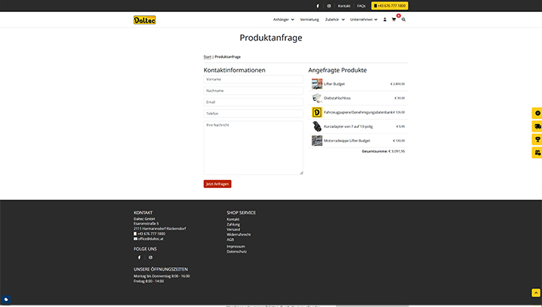The image size is (542, 307).
Task: Open the Instagram icon in footer
Action: click(x=151, y=257)
